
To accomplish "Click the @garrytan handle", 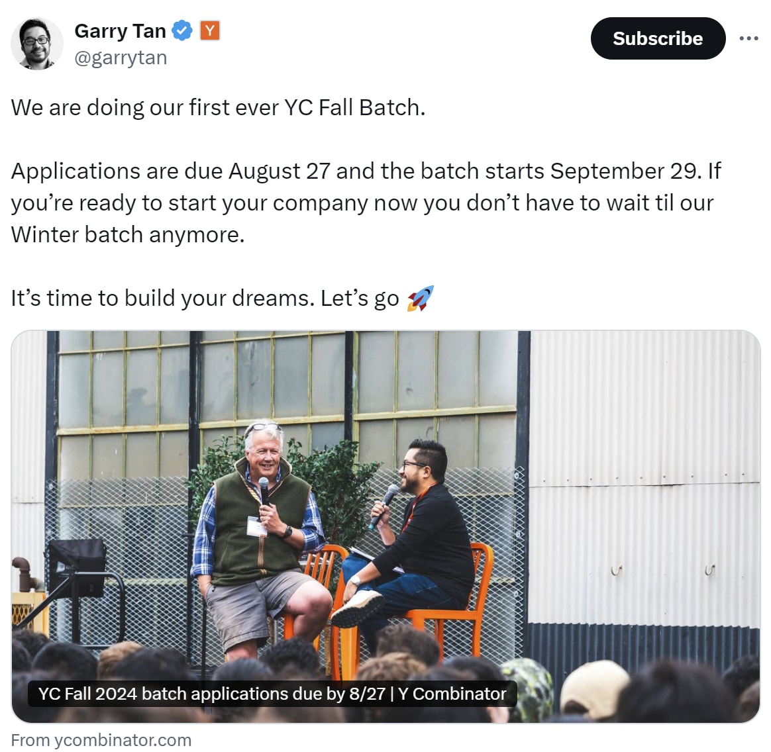I will 121,58.
